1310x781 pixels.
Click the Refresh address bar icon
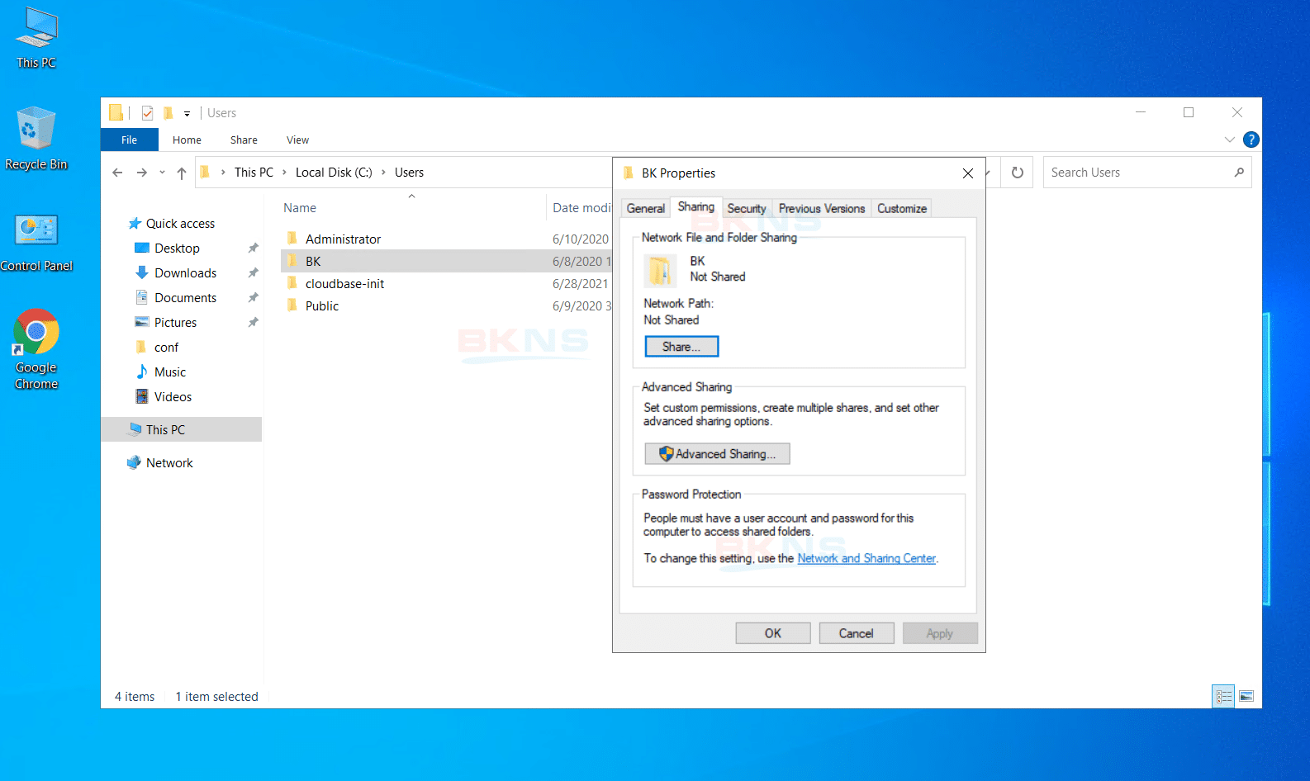tap(1017, 173)
